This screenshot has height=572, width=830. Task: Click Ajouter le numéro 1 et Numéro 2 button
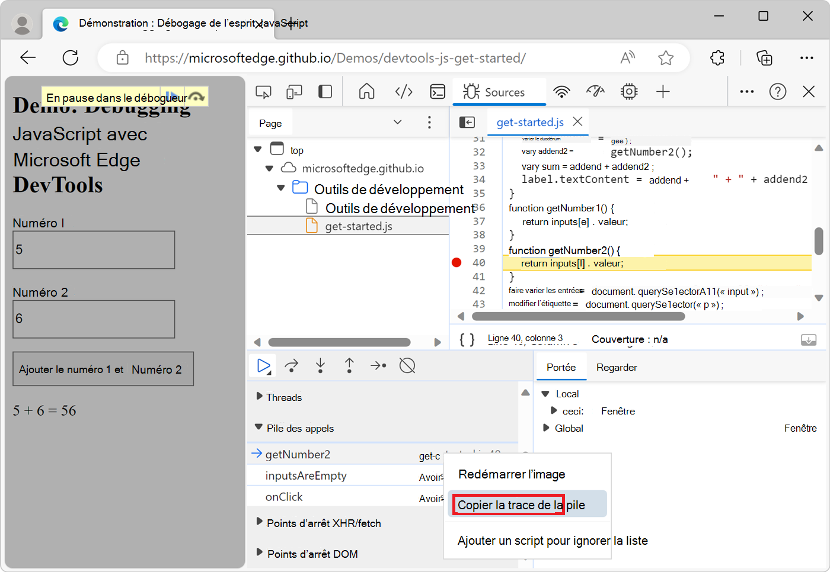point(103,369)
